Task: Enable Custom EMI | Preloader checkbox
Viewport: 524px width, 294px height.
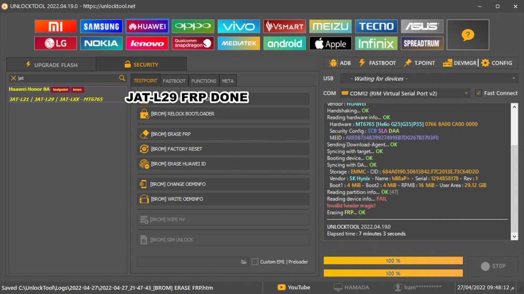Action: [255, 262]
